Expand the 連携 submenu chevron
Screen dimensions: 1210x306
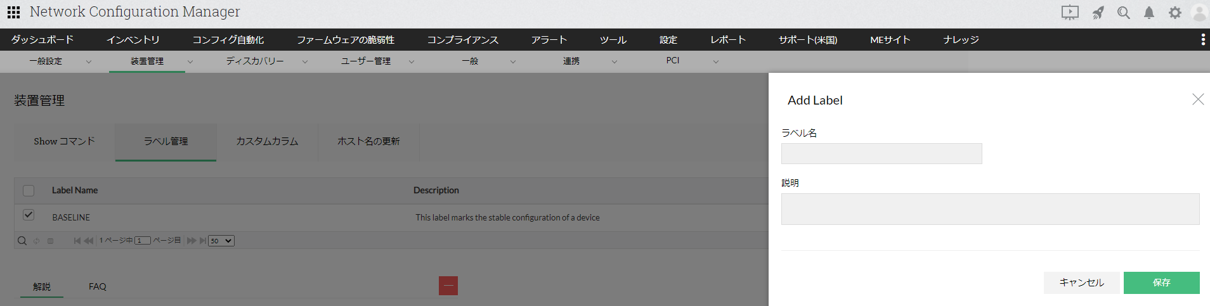coord(615,61)
